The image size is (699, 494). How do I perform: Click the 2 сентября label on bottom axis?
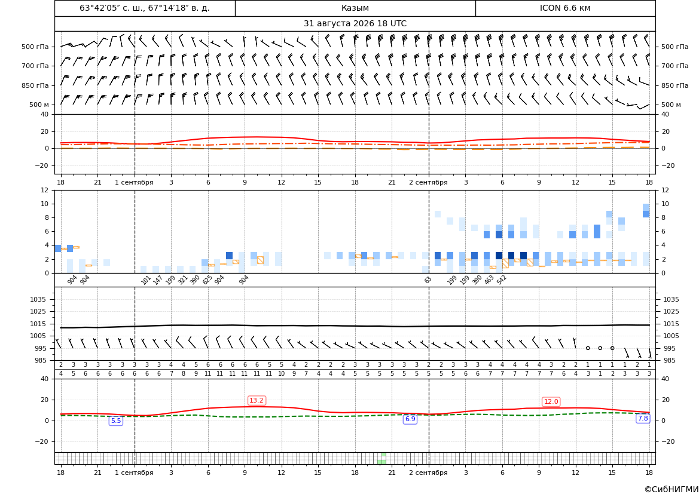click(428, 472)
